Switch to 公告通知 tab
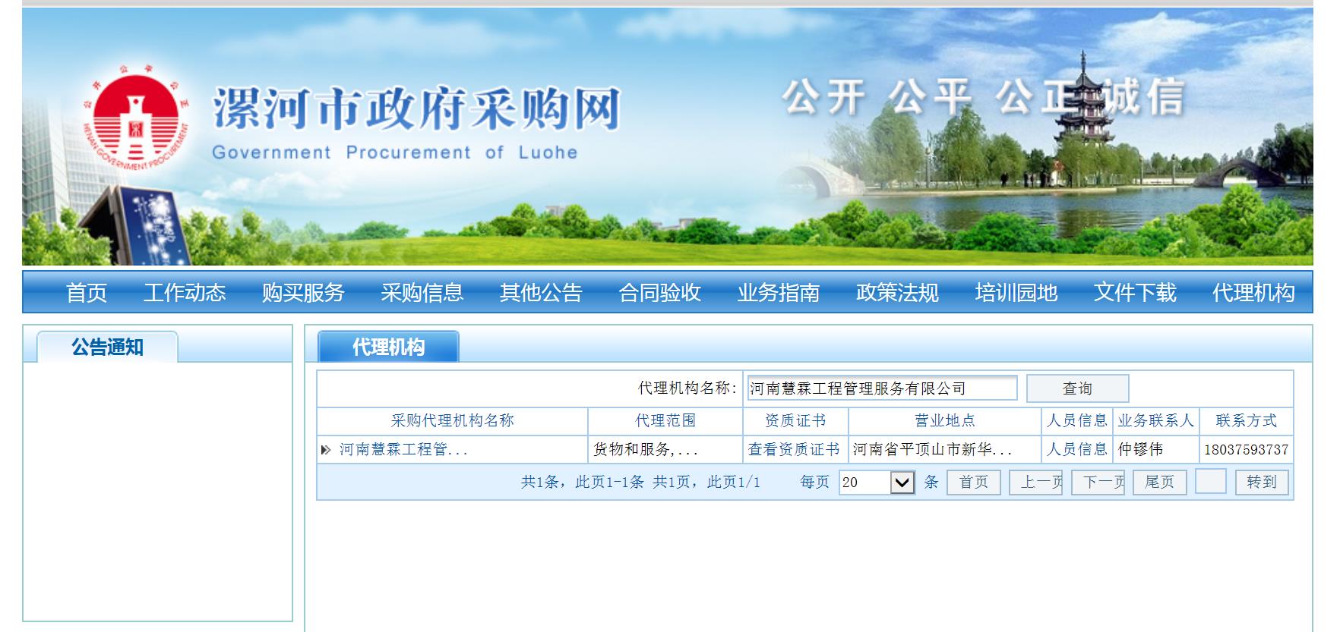Image resolution: width=1340 pixels, height=632 pixels. pyautogui.click(x=107, y=347)
